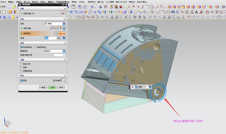The height and width of the screenshot is (134, 226).
Task: Click the 显示结果 magnifier icon
Action: click(x=63, y=81)
